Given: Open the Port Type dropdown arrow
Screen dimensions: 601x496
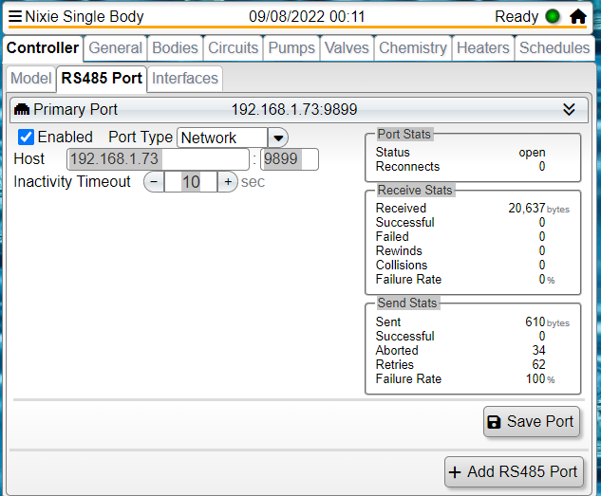Looking at the screenshot, I should [278, 138].
